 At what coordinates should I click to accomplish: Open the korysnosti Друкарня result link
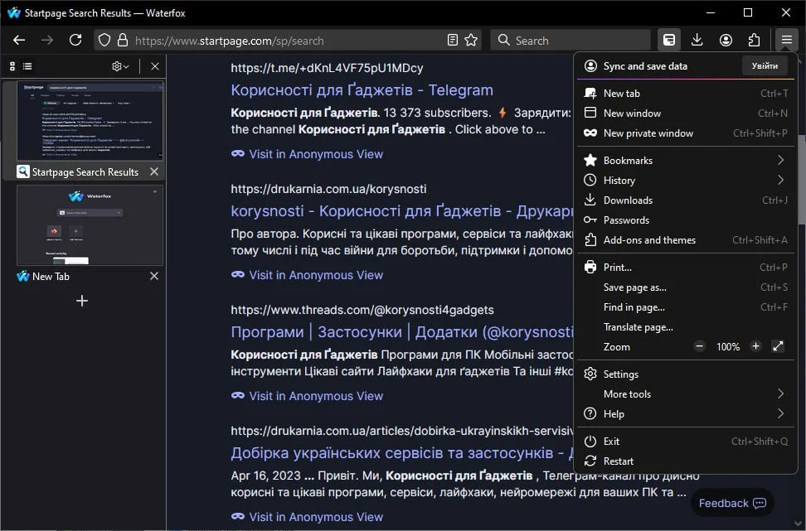coord(402,211)
